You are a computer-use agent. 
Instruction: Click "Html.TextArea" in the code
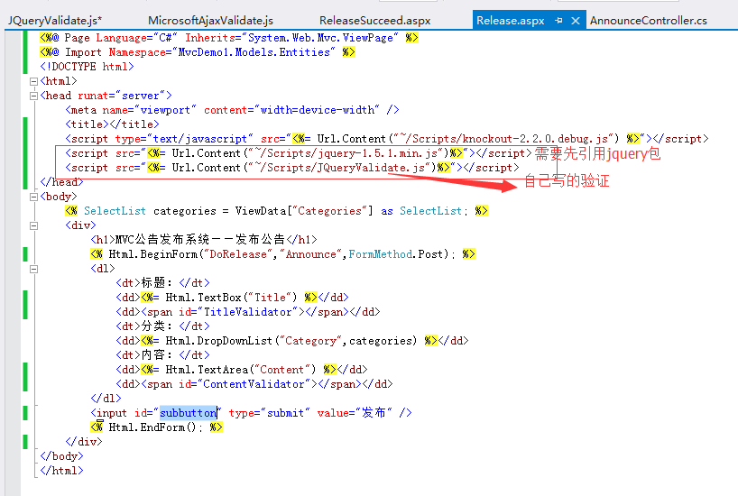[x=207, y=370]
